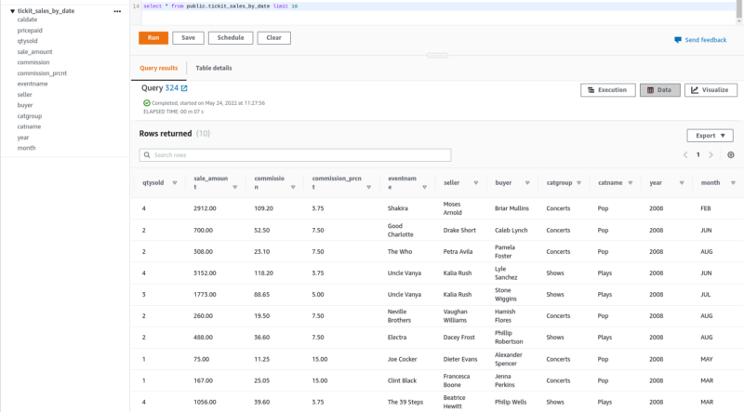Collapse the tickit_sales_by_date tree node
The image size is (744, 412).
tap(12, 11)
